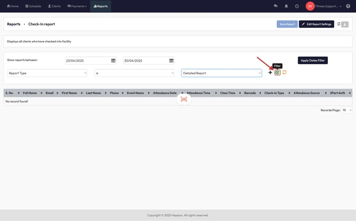Change Records/Page dropdown value
The height and width of the screenshot is (221, 356).
[346, 110]
